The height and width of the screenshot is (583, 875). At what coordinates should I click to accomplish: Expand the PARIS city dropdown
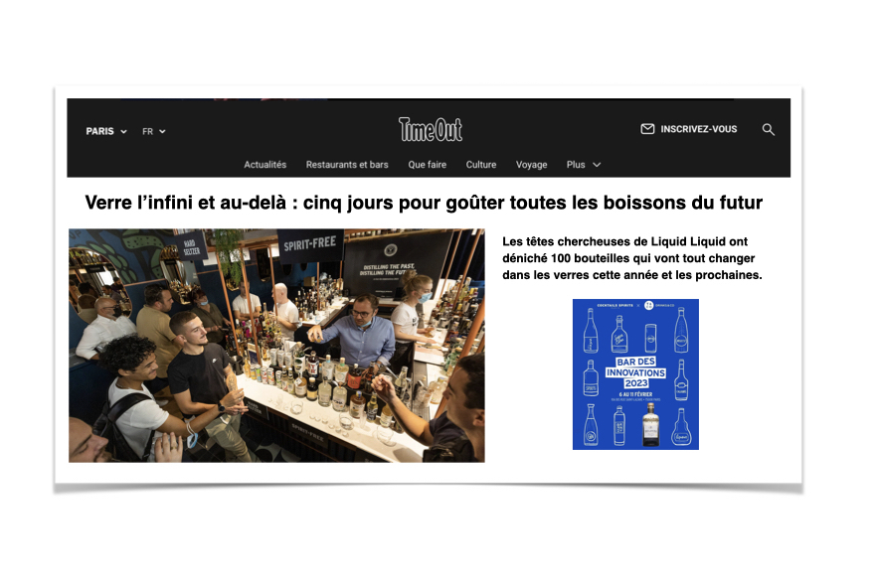pyautogui.click(x=106, y=131)
